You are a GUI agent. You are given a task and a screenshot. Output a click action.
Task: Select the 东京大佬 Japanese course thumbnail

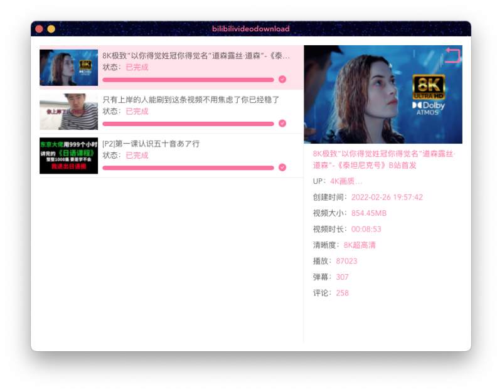click(69, 156)
